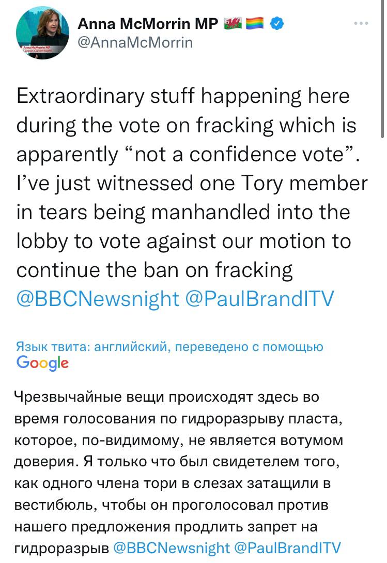This screenshot has width=387, height=563.
Task: Open the three-dot tweet options menu
Action: tap(361, 23)
